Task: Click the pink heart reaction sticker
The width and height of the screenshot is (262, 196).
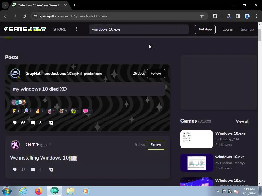Action: click(87, 111)
